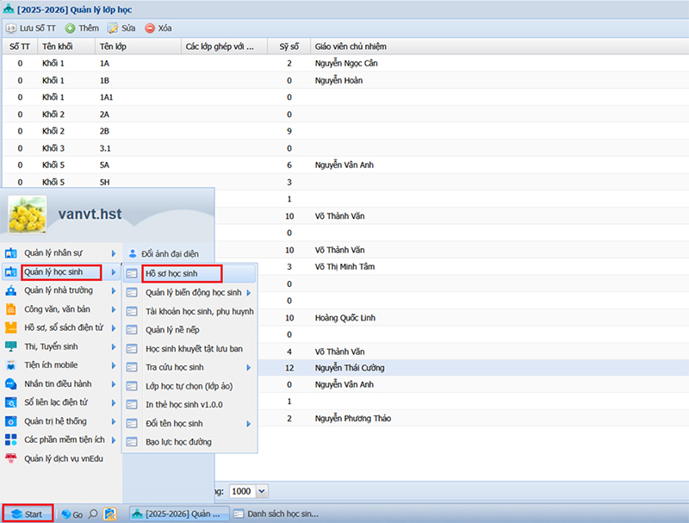Expand the Quản lý học sinh submenu arrow
The image size is (689, 523).
click(x=114, y=272)
